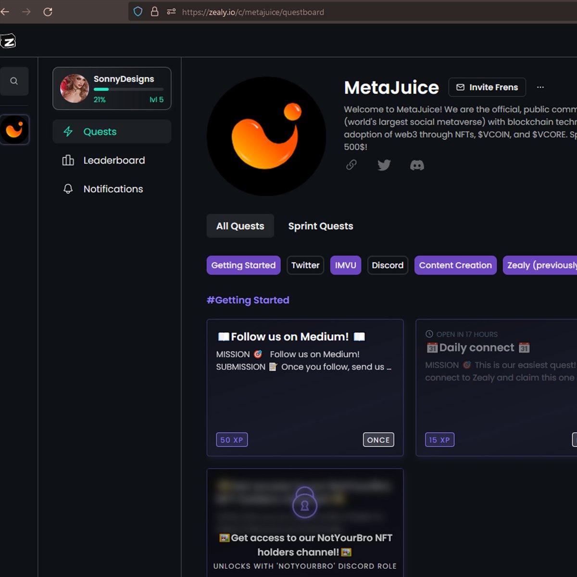The height and width of the screenshot is (577, 577).
Task: Click the ONCE recurrence badge
Action: [378, 440]
